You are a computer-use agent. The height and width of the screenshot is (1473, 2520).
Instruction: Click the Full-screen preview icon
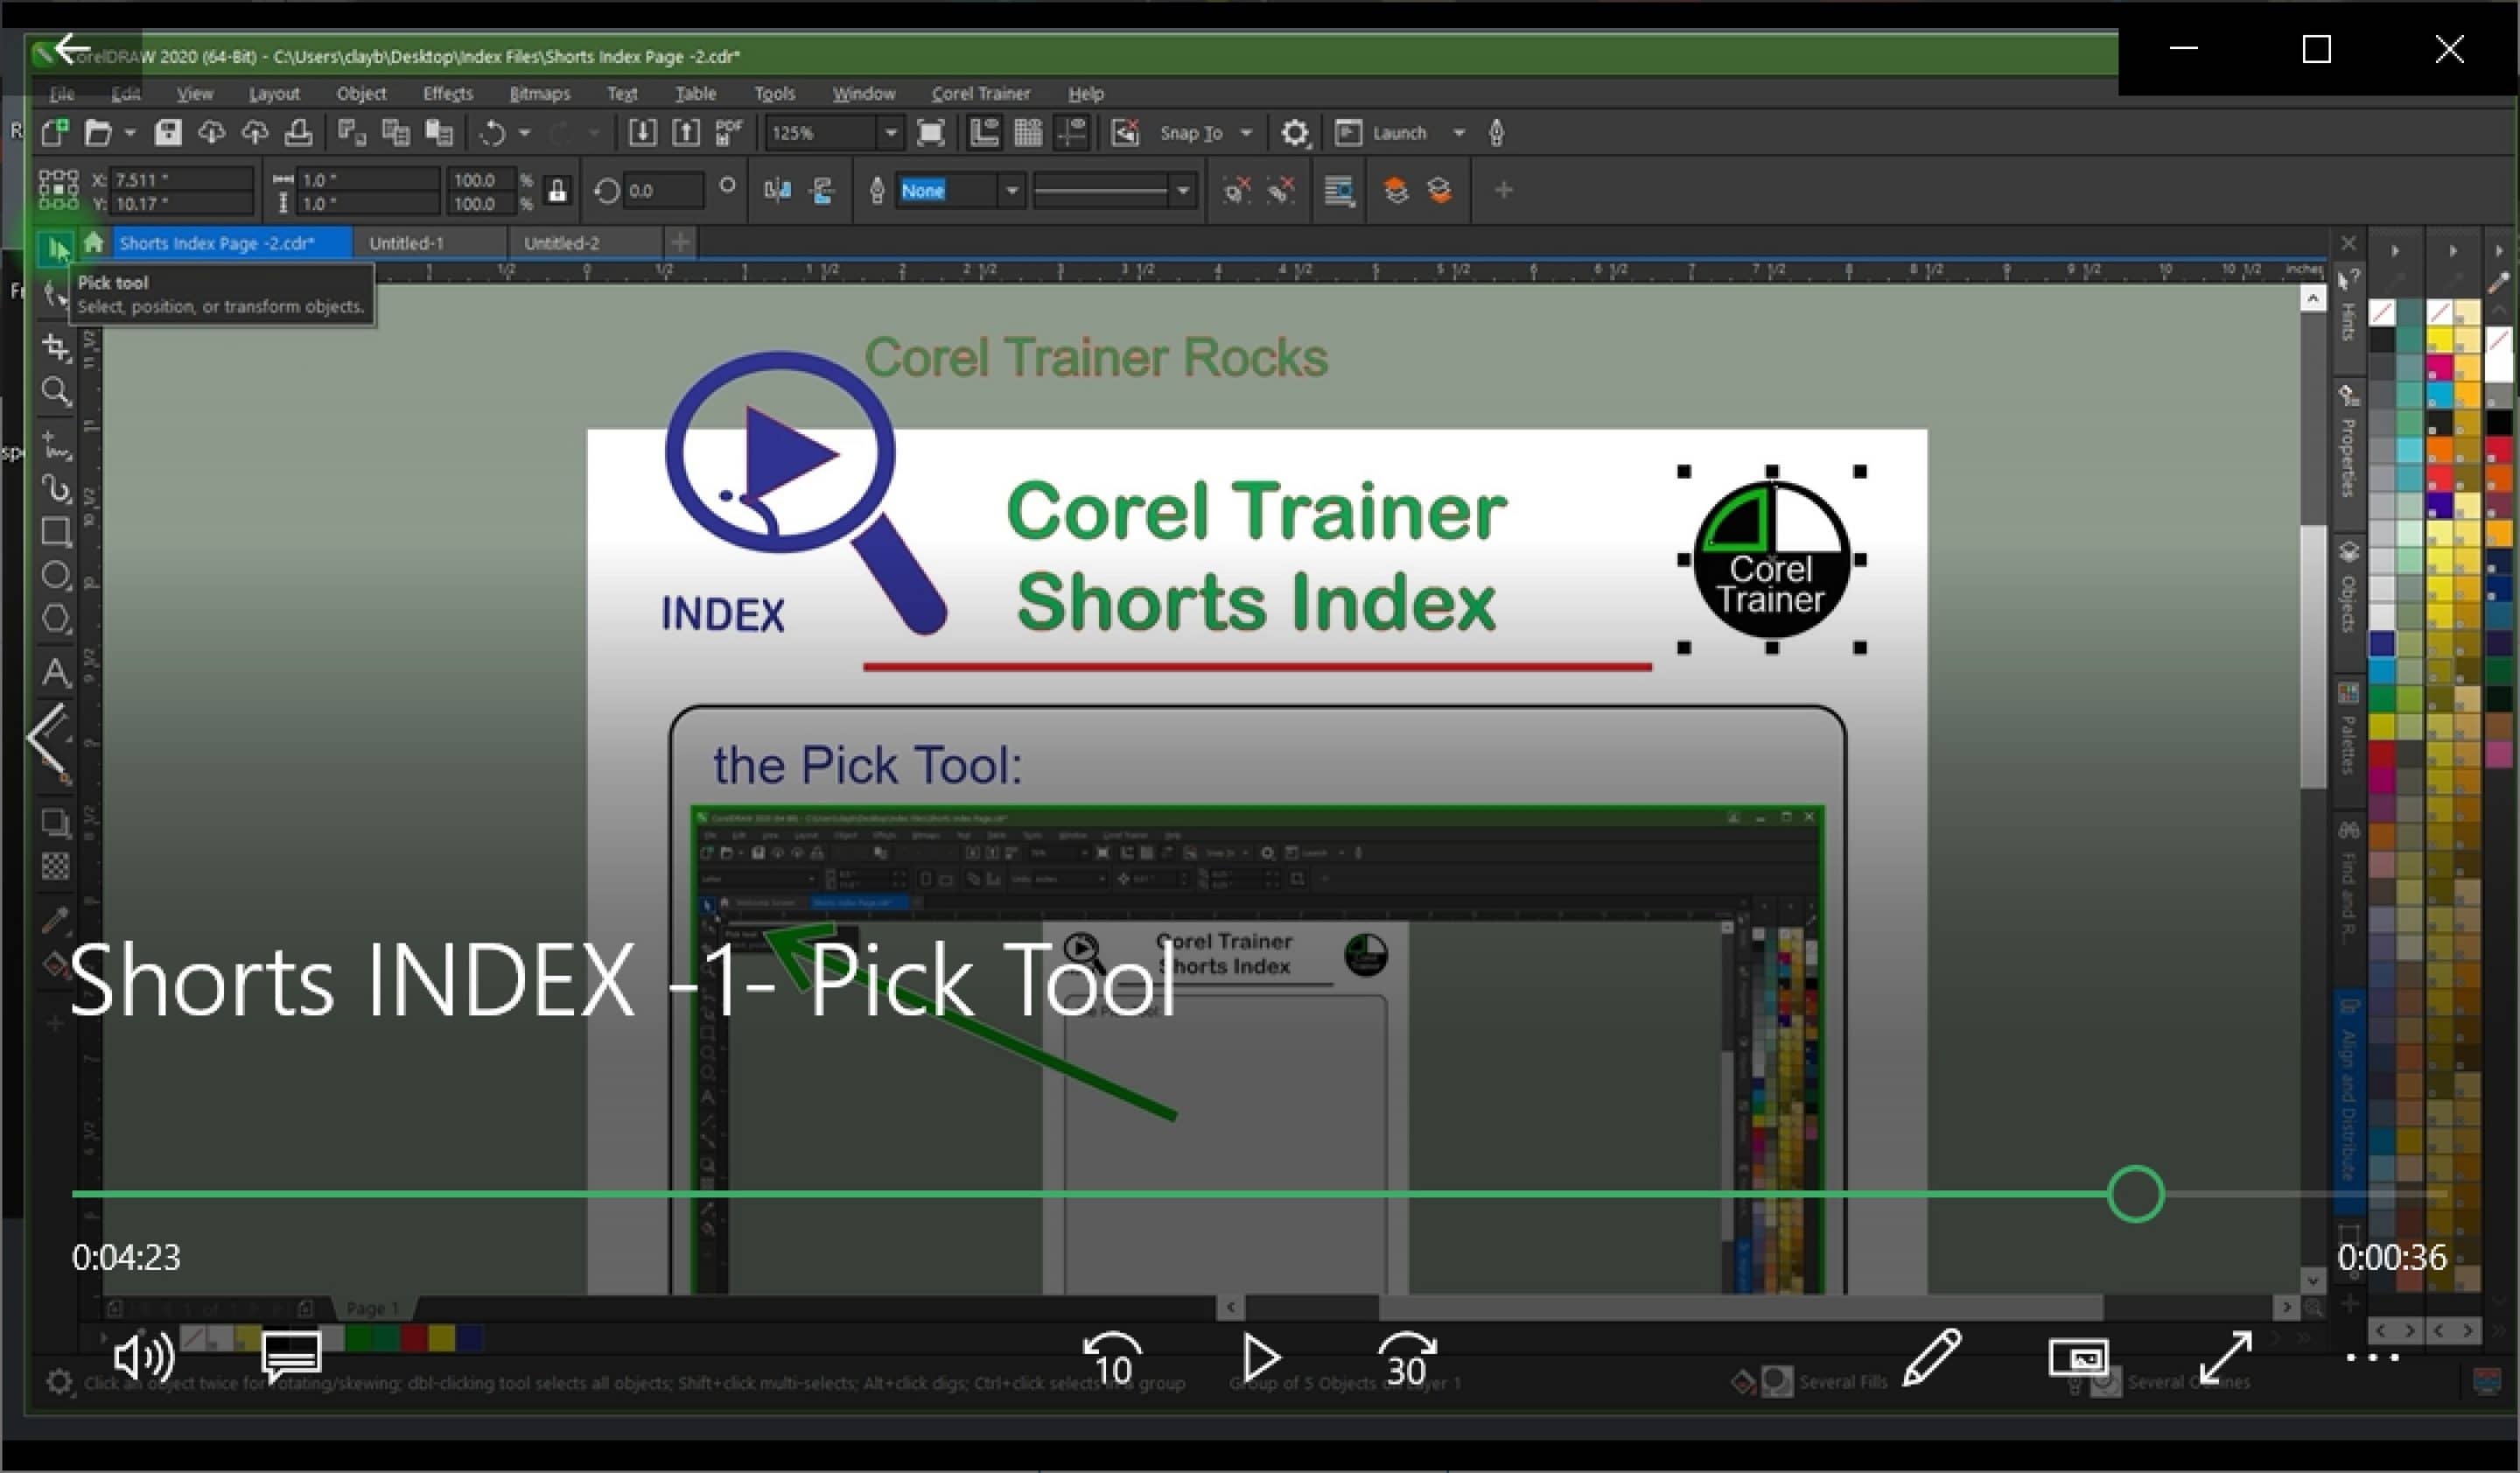coord(931,132)
